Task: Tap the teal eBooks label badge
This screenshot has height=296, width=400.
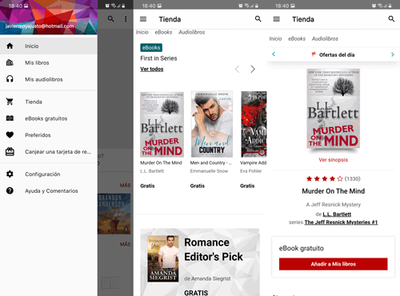Action: (151, 47)
